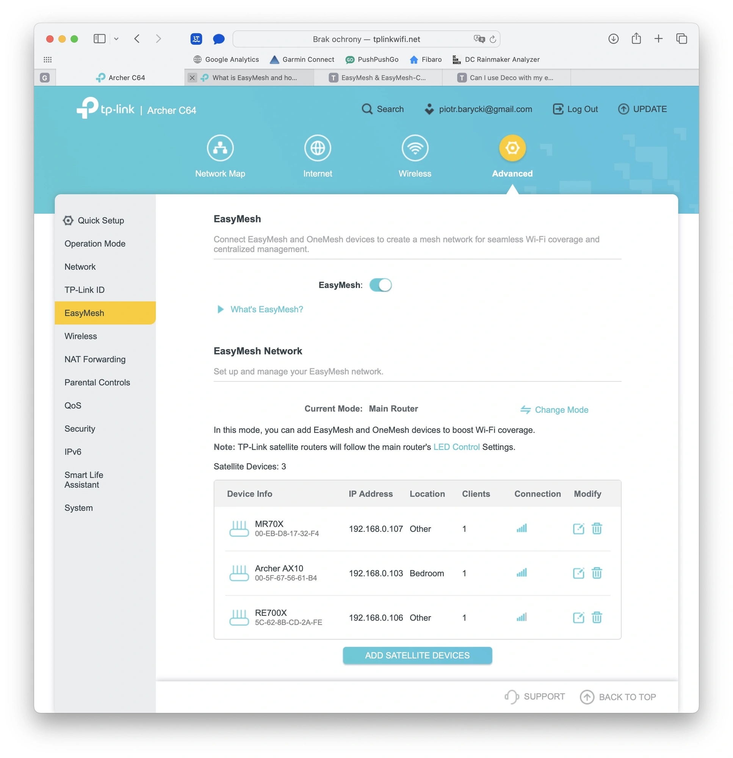Screen dimensions: 733x758
Task: Select the Advanced gear icon
Action: [x=512, y=148]
